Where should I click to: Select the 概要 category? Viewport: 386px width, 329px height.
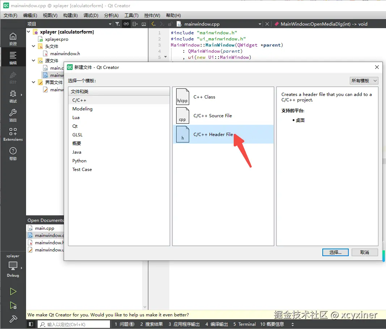tap(119, 143)
